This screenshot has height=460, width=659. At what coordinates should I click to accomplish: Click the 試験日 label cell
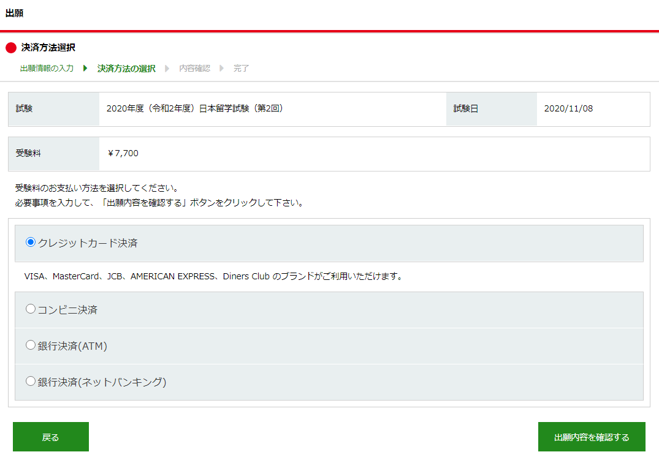point(491,109)
